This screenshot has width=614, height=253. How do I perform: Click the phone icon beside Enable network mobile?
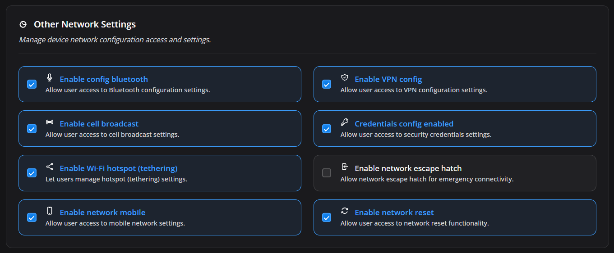click(50, 211)
